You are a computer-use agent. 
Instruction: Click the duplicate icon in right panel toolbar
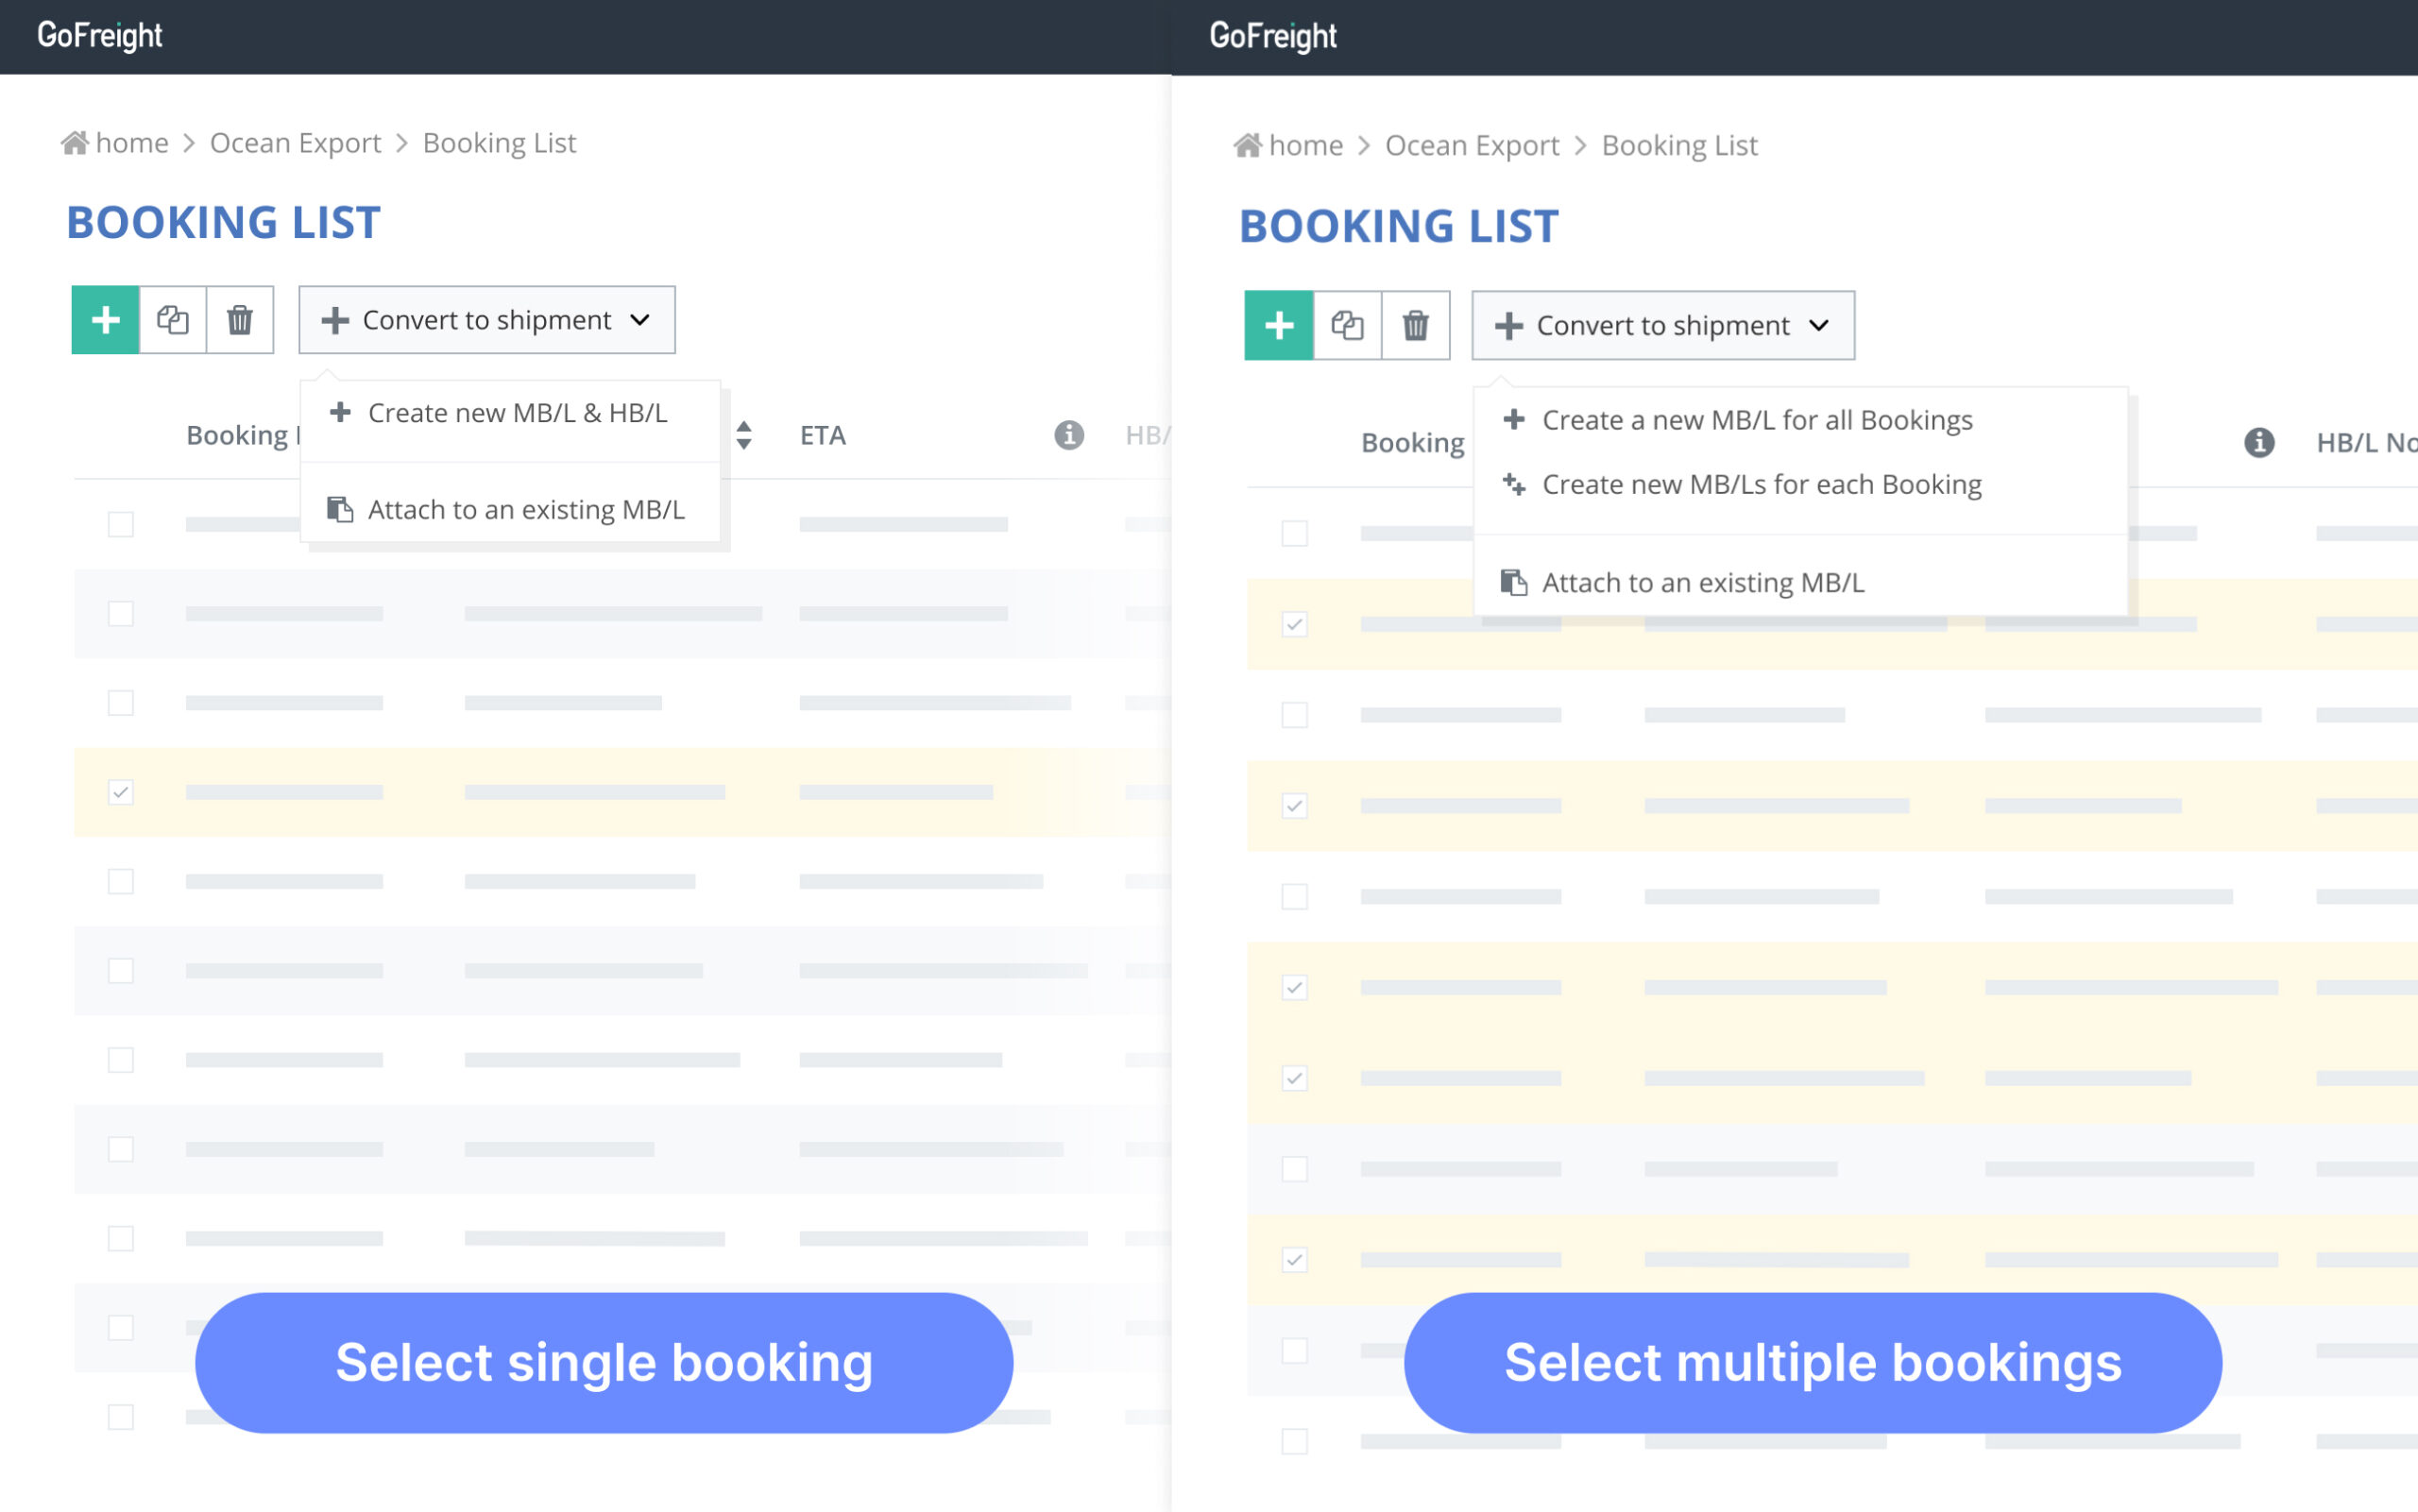tap(1347, 325)
